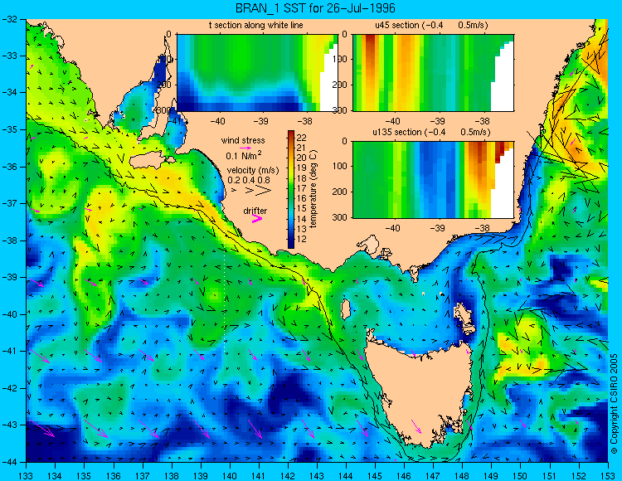
Task: Click the '-38' tick under the u135 inset
Action: pos(482,228)
